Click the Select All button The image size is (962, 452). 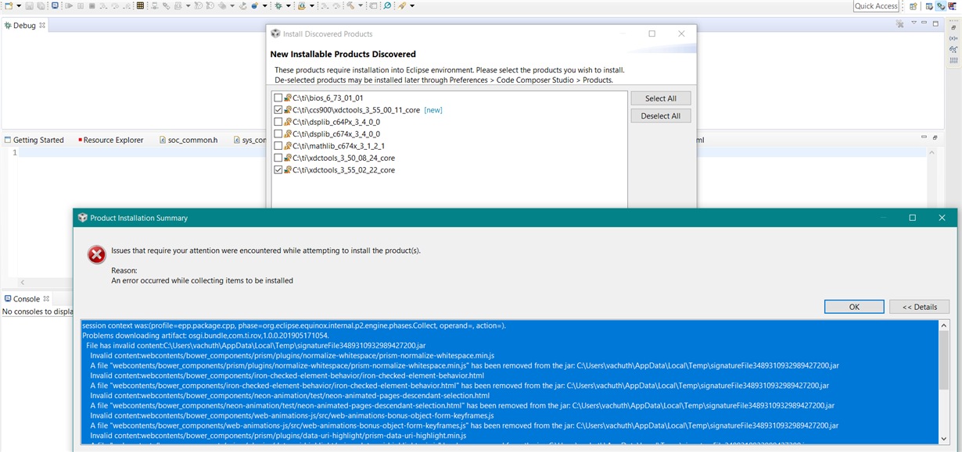(x=660, y=98)
